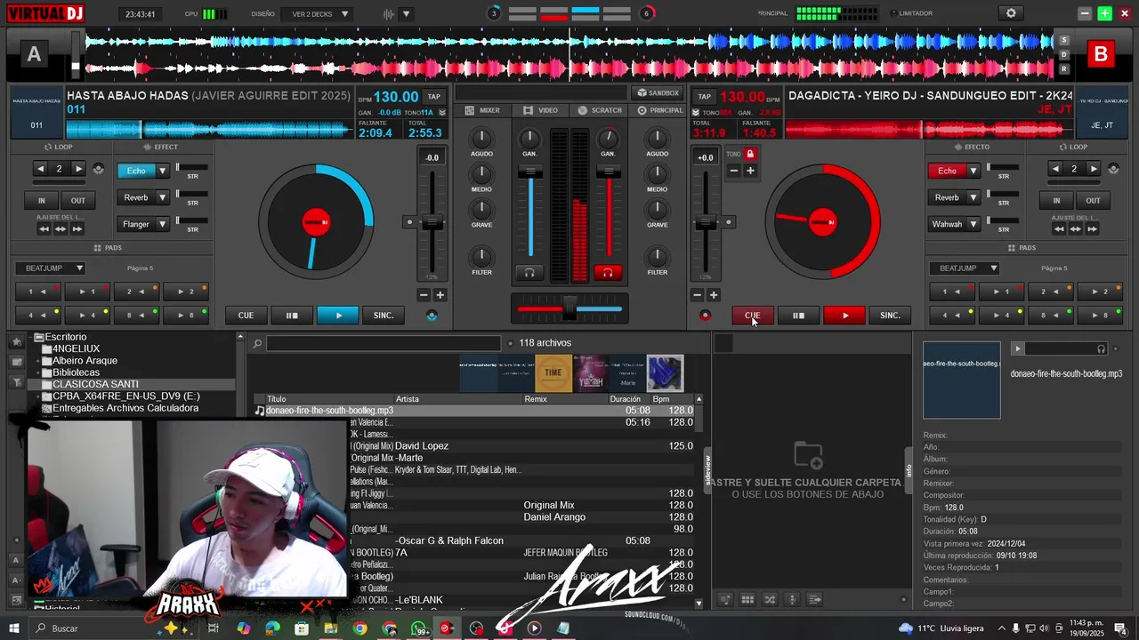Expand the Bibliotecas folder tree node

pyautogui.click(x=36, y=372)
